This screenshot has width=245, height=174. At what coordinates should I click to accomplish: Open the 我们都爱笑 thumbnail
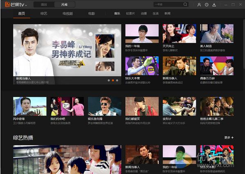(142, 106)
